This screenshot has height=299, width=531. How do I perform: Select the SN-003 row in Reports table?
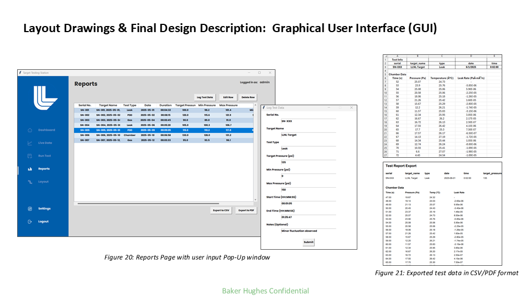(x=164, y=120)
